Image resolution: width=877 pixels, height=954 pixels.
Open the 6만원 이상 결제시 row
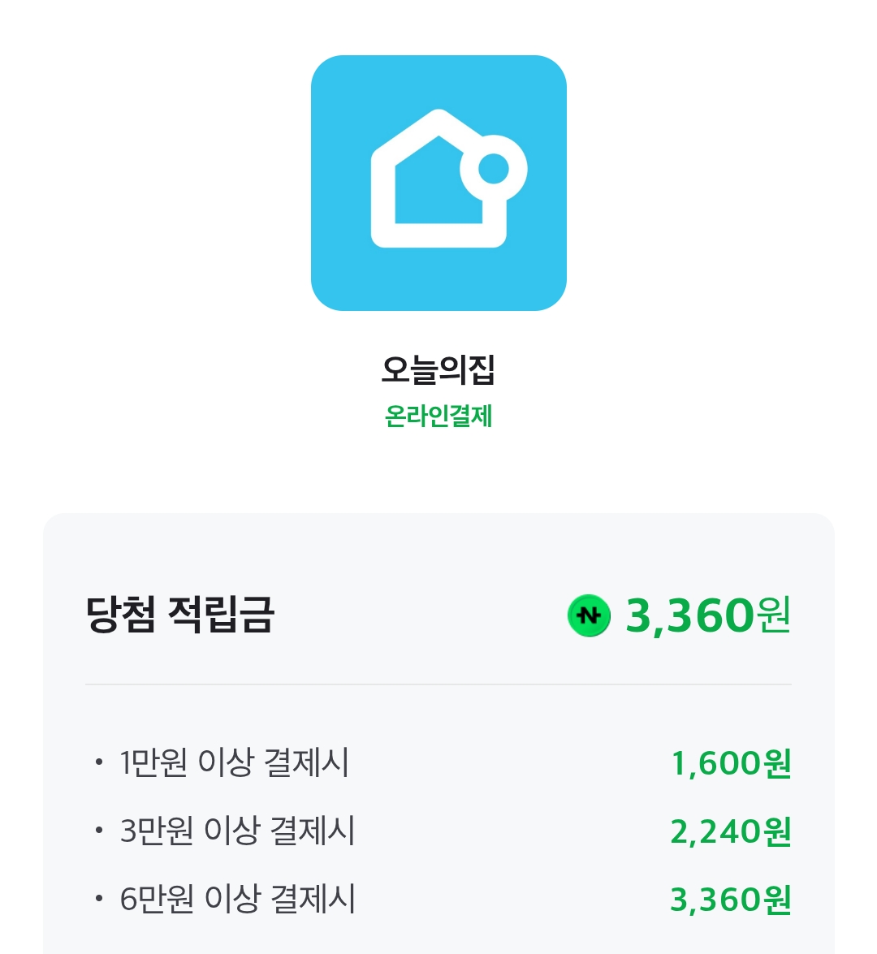[x=438, y=899]
